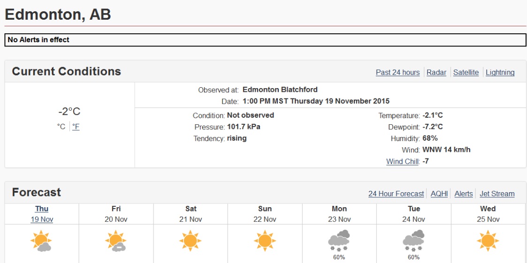Click Wednesday's sunny forecast icon
Image resolution: width=527 pixels, height=263 pixels.
coord(488,241)
